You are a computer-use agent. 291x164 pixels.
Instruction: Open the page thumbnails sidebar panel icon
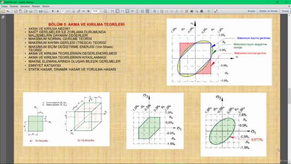3,17
